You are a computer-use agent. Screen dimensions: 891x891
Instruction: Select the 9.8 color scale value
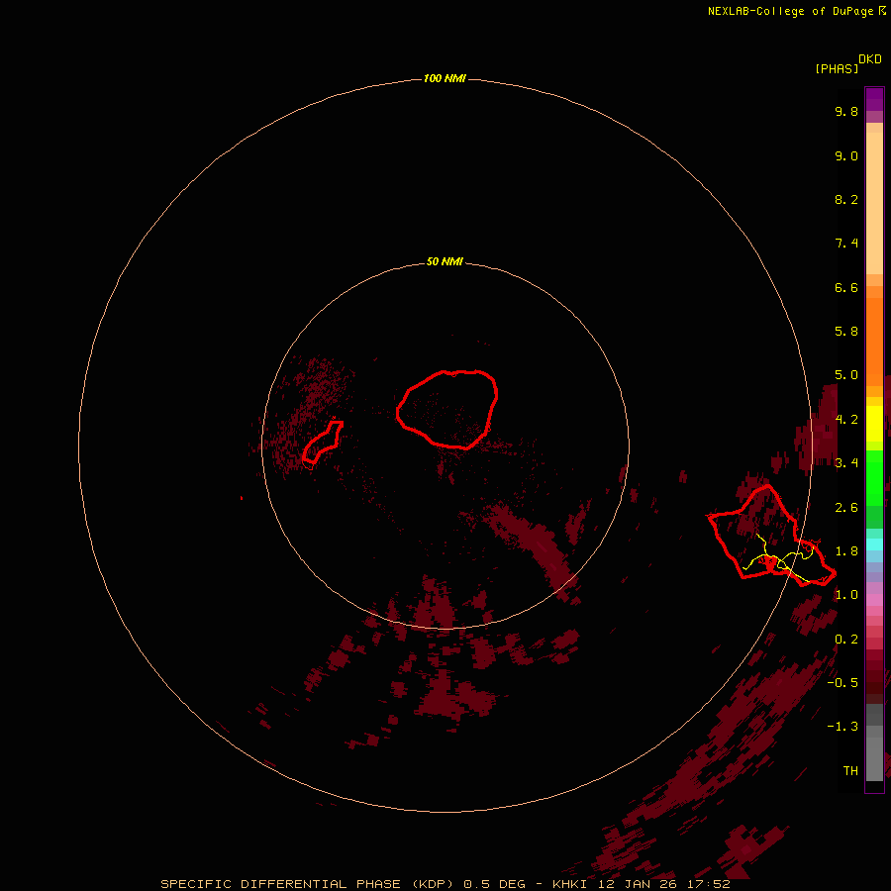point(846,111)
